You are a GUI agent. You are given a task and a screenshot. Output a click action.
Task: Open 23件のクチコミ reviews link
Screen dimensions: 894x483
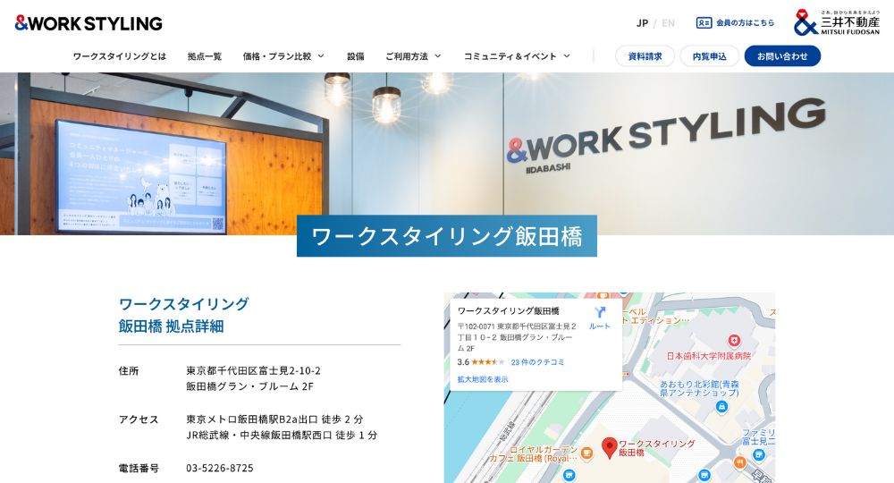point(537,362)
